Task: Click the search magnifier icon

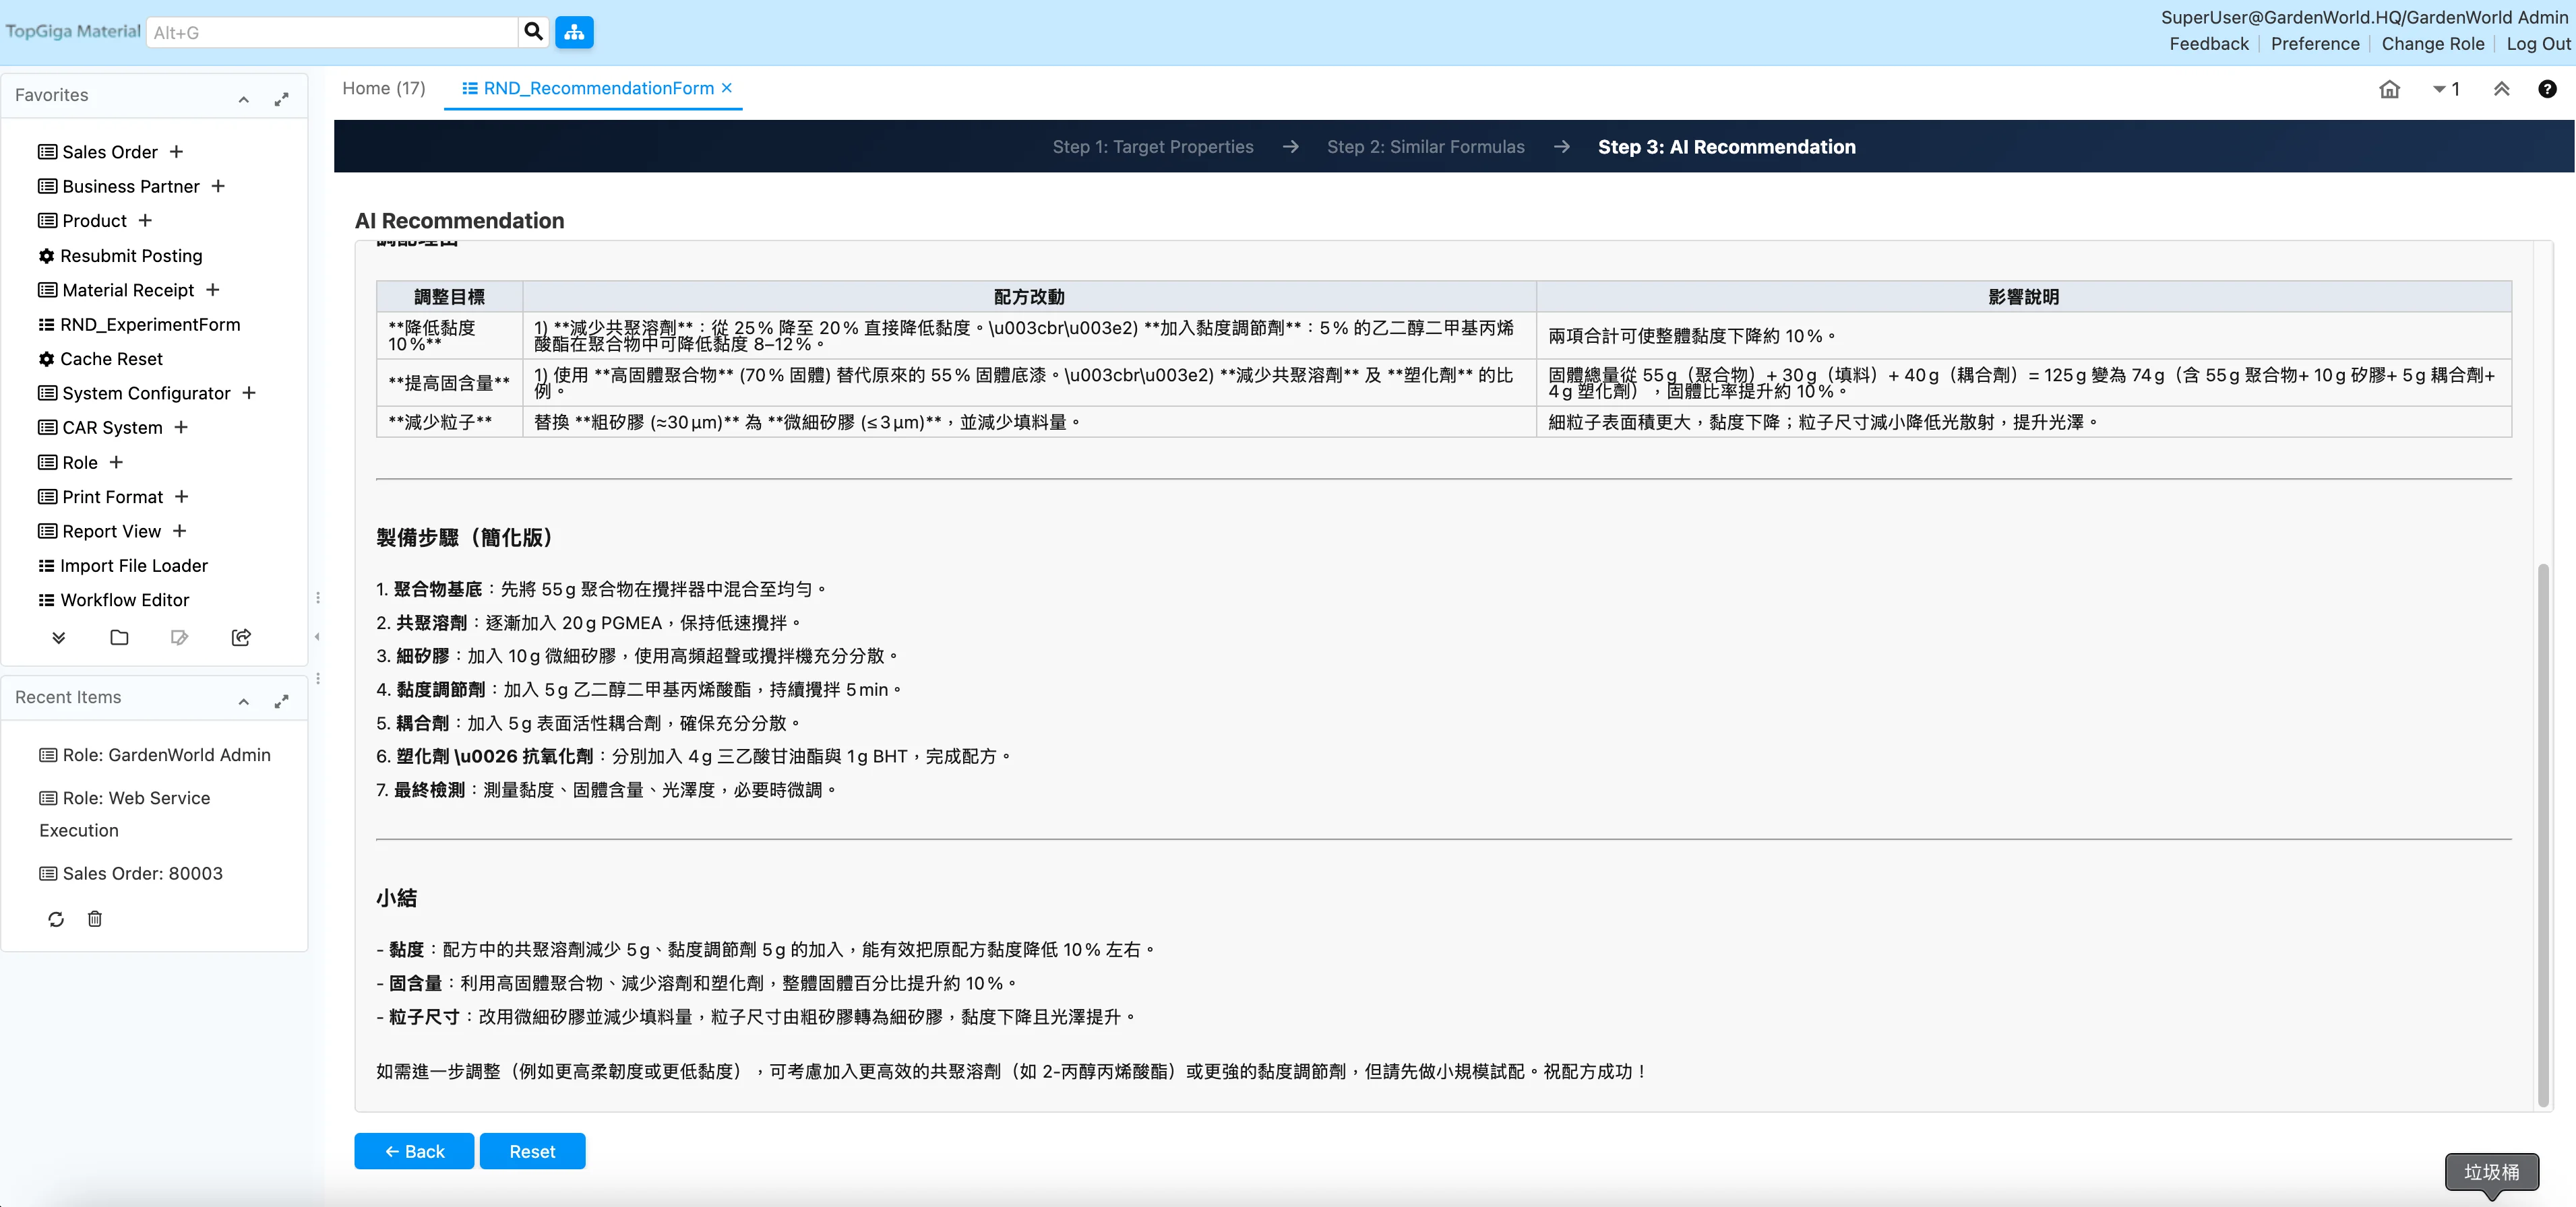Action: tap(533, 31)
